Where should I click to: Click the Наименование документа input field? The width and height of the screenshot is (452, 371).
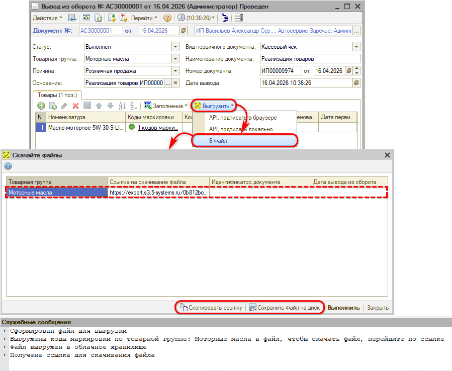tap(310, 59)
